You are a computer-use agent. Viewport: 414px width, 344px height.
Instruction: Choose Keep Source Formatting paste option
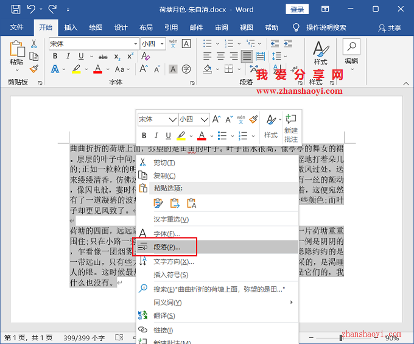pos(158,203)
